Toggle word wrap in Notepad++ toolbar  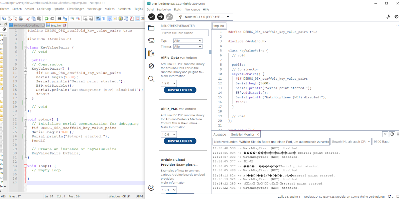98,19
